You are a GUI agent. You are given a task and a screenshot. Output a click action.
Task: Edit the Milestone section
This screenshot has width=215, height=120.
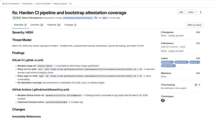(x=198, y=73)
